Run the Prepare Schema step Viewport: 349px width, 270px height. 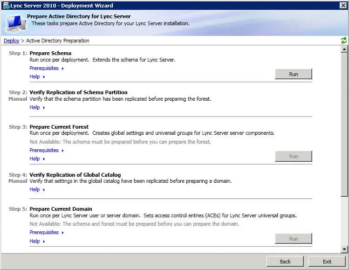tap(294, 74)
